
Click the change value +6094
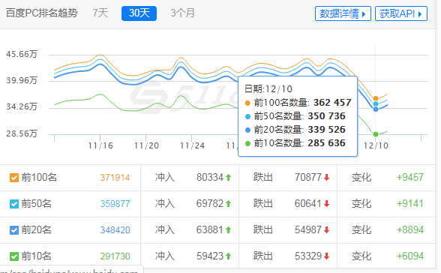point(409,256)
